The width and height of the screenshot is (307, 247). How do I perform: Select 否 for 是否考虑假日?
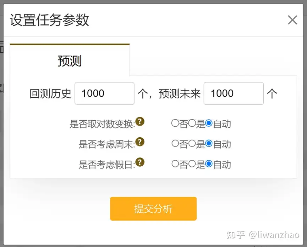tap(175, 164)
